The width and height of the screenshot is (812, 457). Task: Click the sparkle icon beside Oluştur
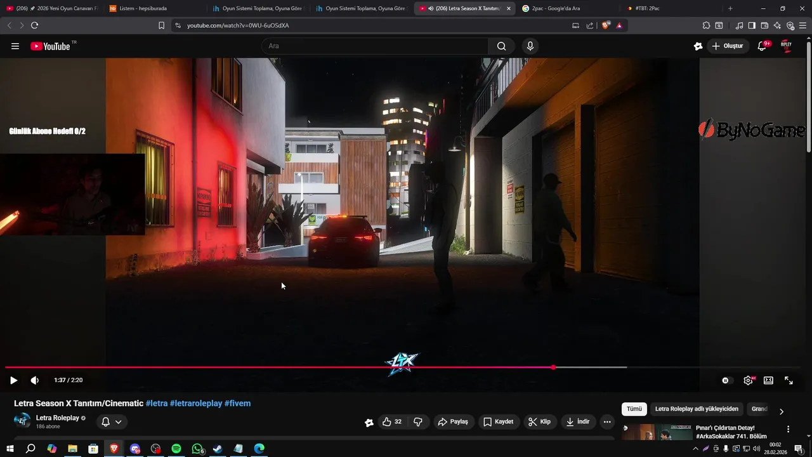(x=698, y=46)
